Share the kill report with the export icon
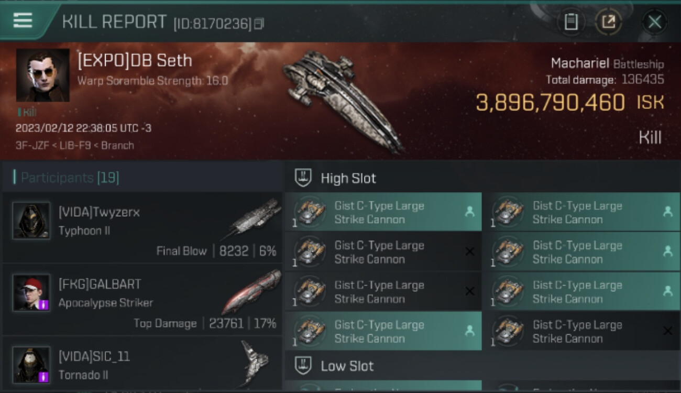Screen dimensions: 681x393 tap(608, 22)
